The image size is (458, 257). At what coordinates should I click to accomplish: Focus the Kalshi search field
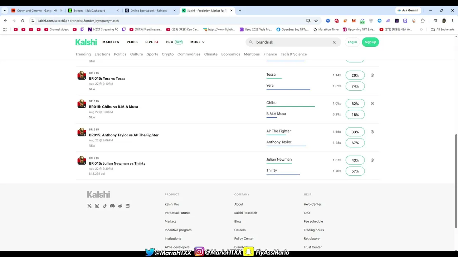pos(293,42)
